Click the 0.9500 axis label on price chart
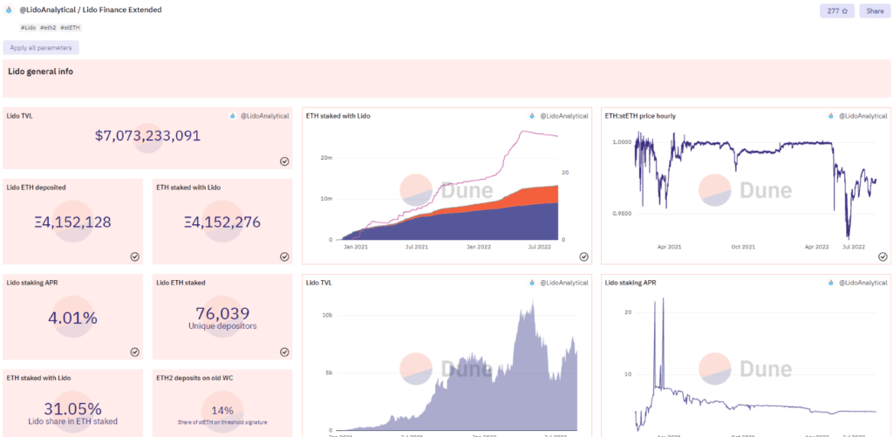893x437 pixels. [624, 214]
